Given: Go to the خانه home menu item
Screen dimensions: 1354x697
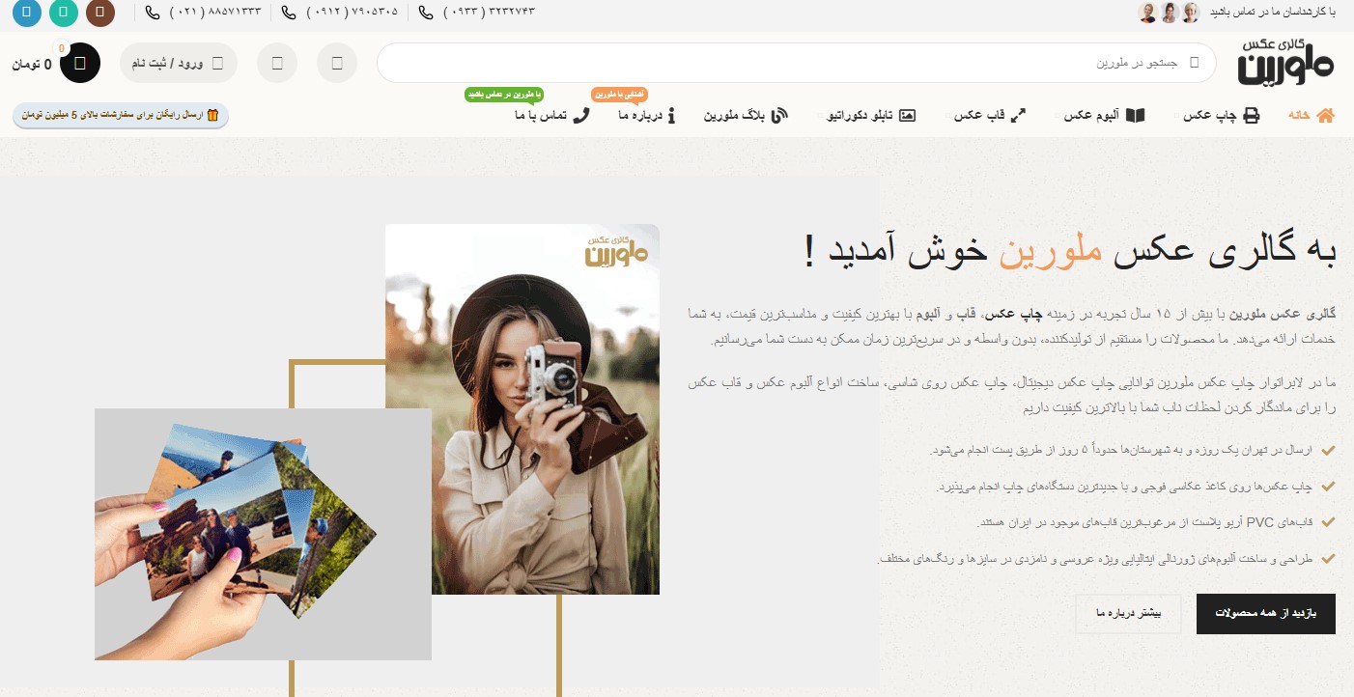Looking at the screenshot, I should (1311, 115).
